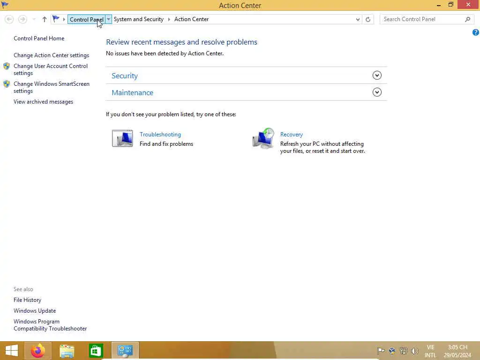
Task: Open Change User Account Control settings
Action: click(x=51, y=69)
